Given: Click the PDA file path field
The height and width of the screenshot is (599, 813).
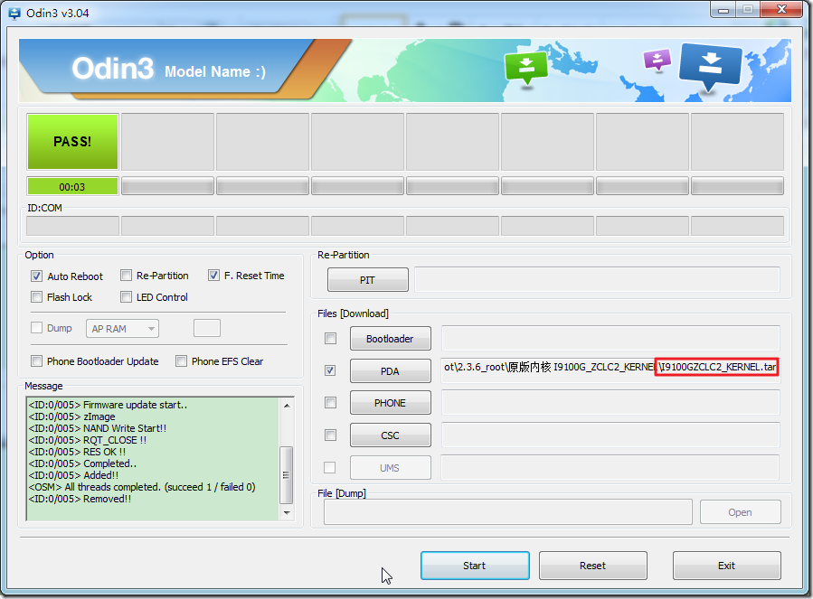Looking at the screenshot, I should pyautogui.click(x=610, y=370).
